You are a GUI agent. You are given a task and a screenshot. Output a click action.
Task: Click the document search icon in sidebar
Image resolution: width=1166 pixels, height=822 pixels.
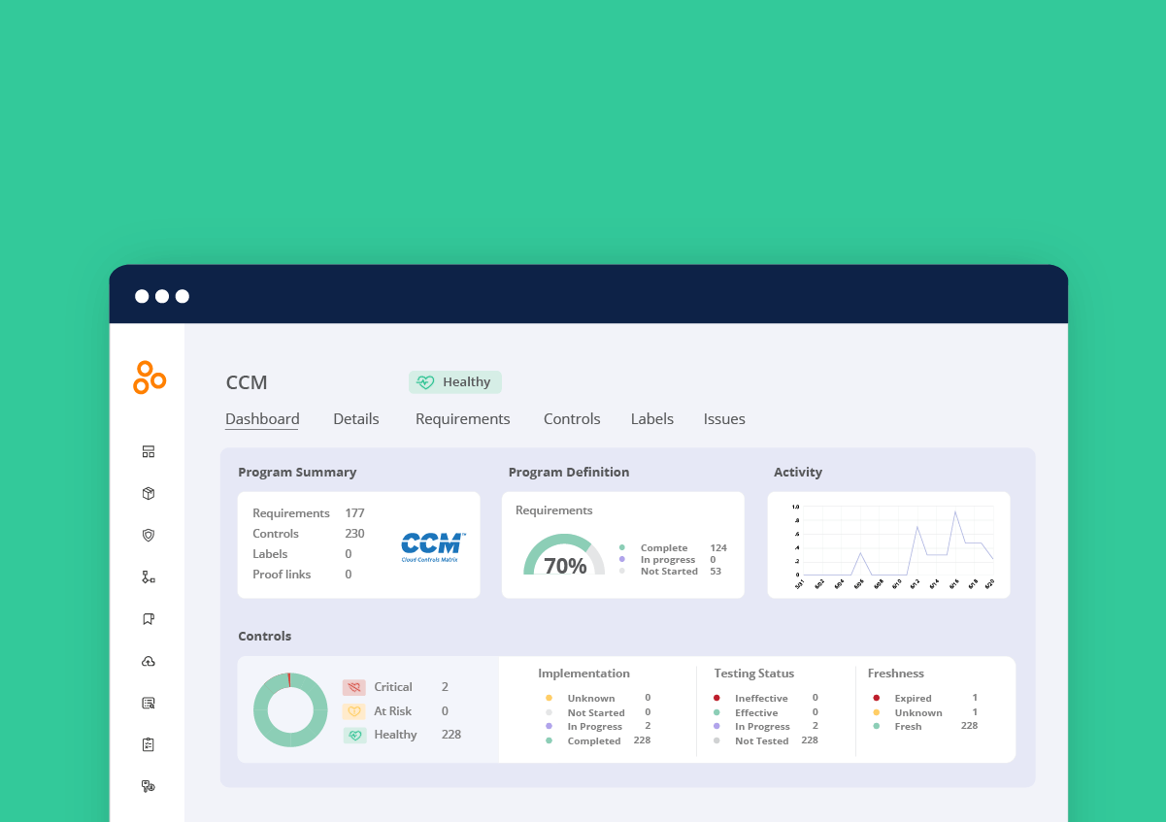tap(149, 703)
